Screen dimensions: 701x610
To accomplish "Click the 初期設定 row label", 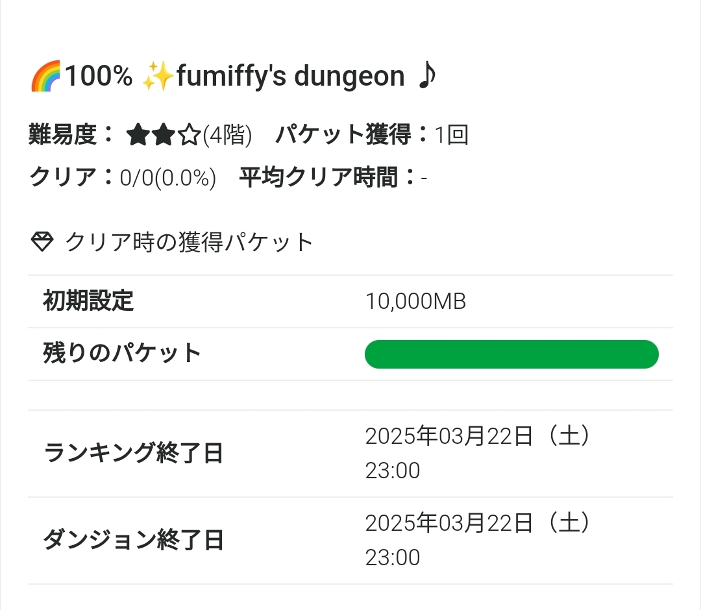I will [x=88, y=301].
